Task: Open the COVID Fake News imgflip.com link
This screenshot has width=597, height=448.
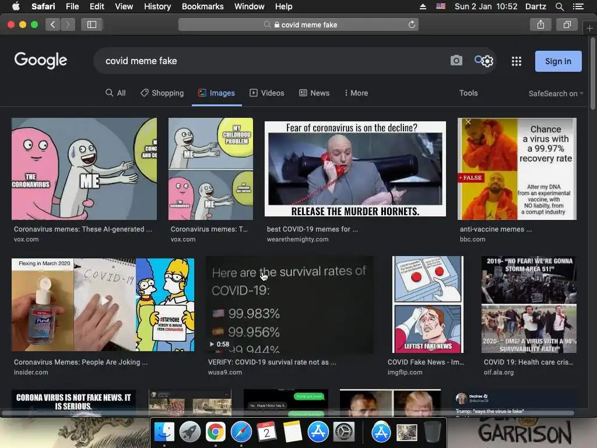Action: (x=426, y=367)
